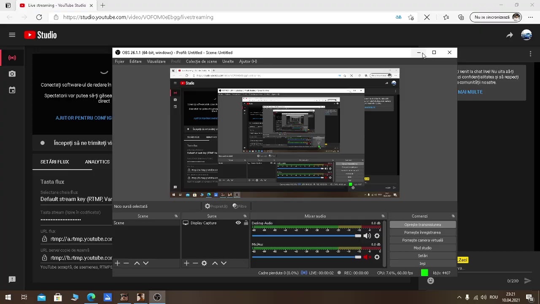Open Mic/Aux gear settings in mixer
The image size is (540, 304).
coord(377,257)
